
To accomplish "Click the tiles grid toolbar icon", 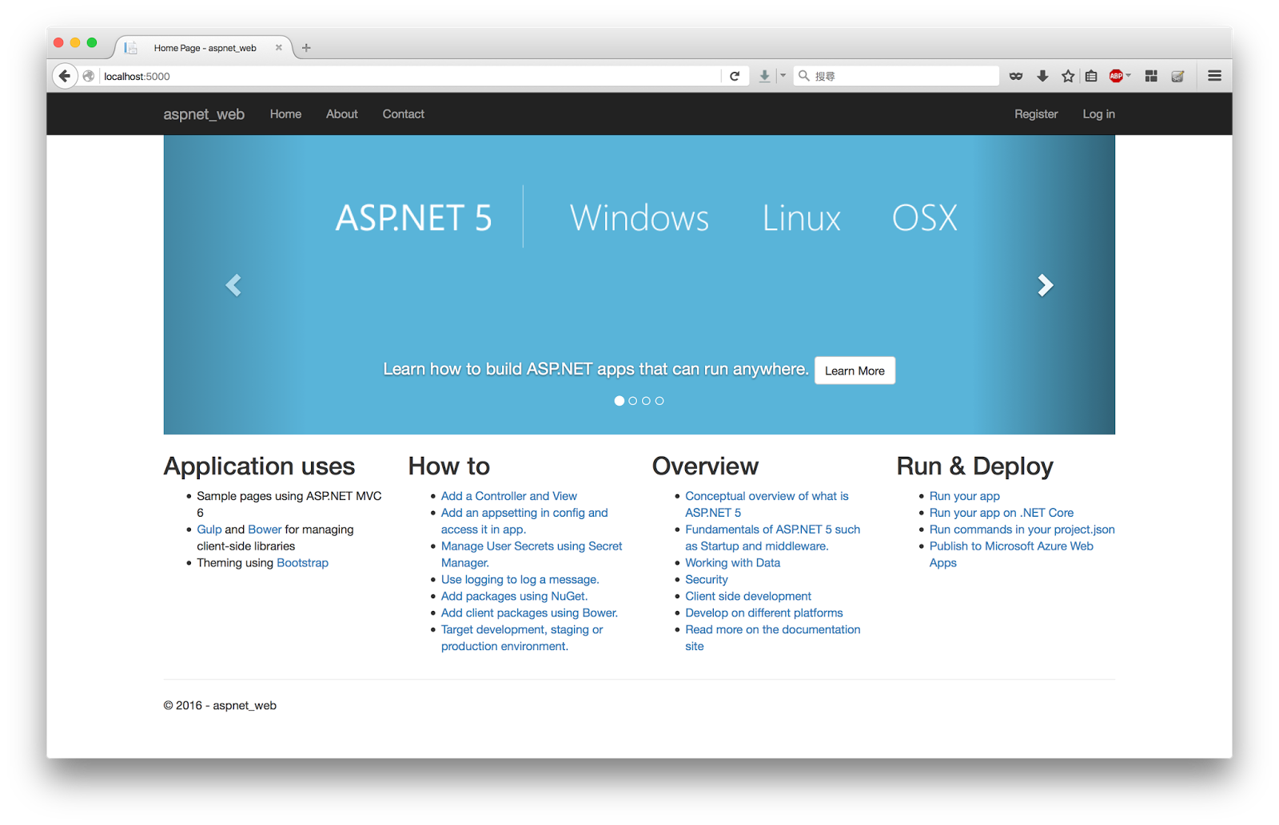I will pyautogui.click(x=1151, y=76).
